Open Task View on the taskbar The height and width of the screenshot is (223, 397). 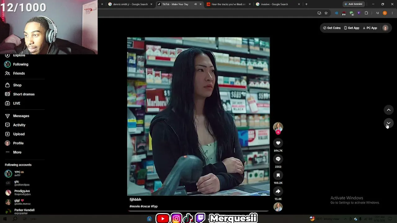click(25, 219)
